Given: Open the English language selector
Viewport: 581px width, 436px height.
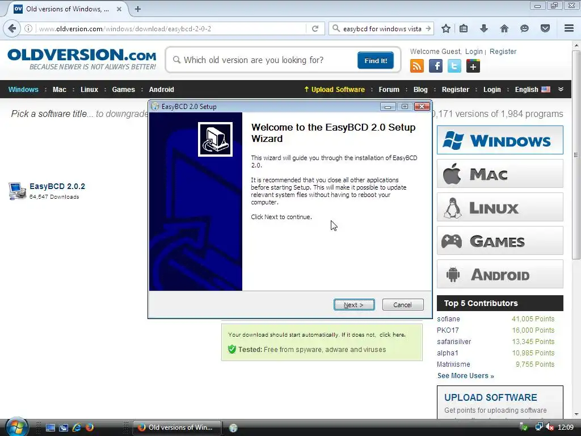Looking at the screenshot, I should (x=532, y=89).
